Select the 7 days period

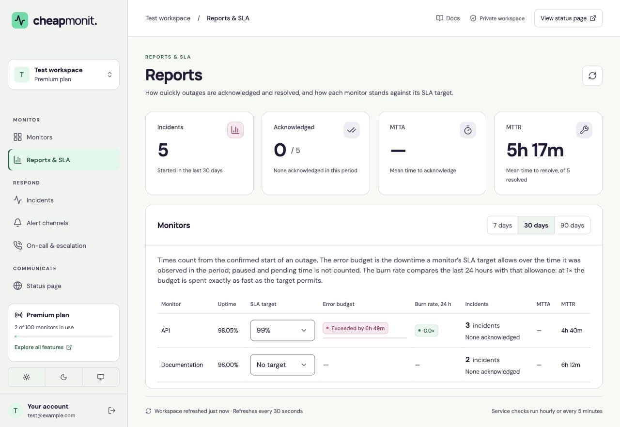click(x=502, y=225)
